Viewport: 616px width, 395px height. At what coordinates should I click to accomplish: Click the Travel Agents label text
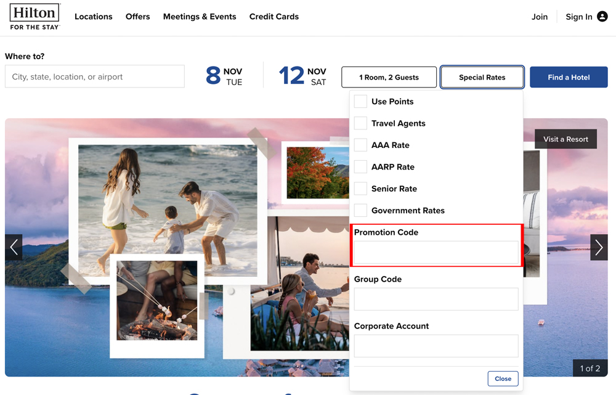(399, 123)
